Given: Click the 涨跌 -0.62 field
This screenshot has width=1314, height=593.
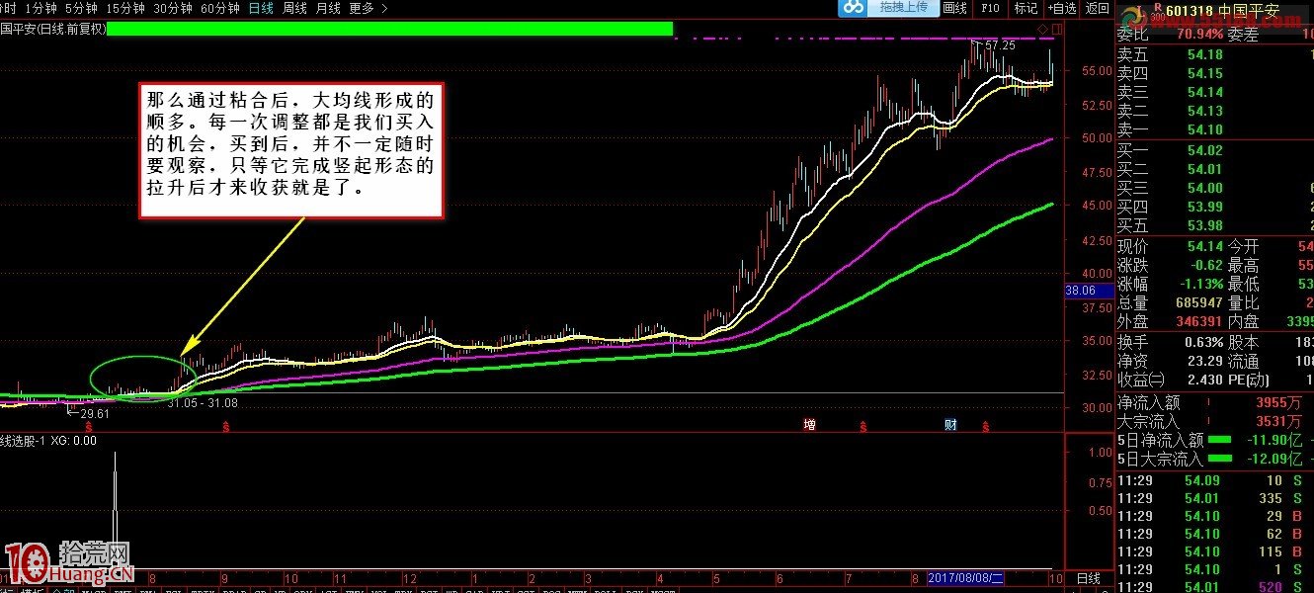Looking at the screenshot, I should 1170,265.
